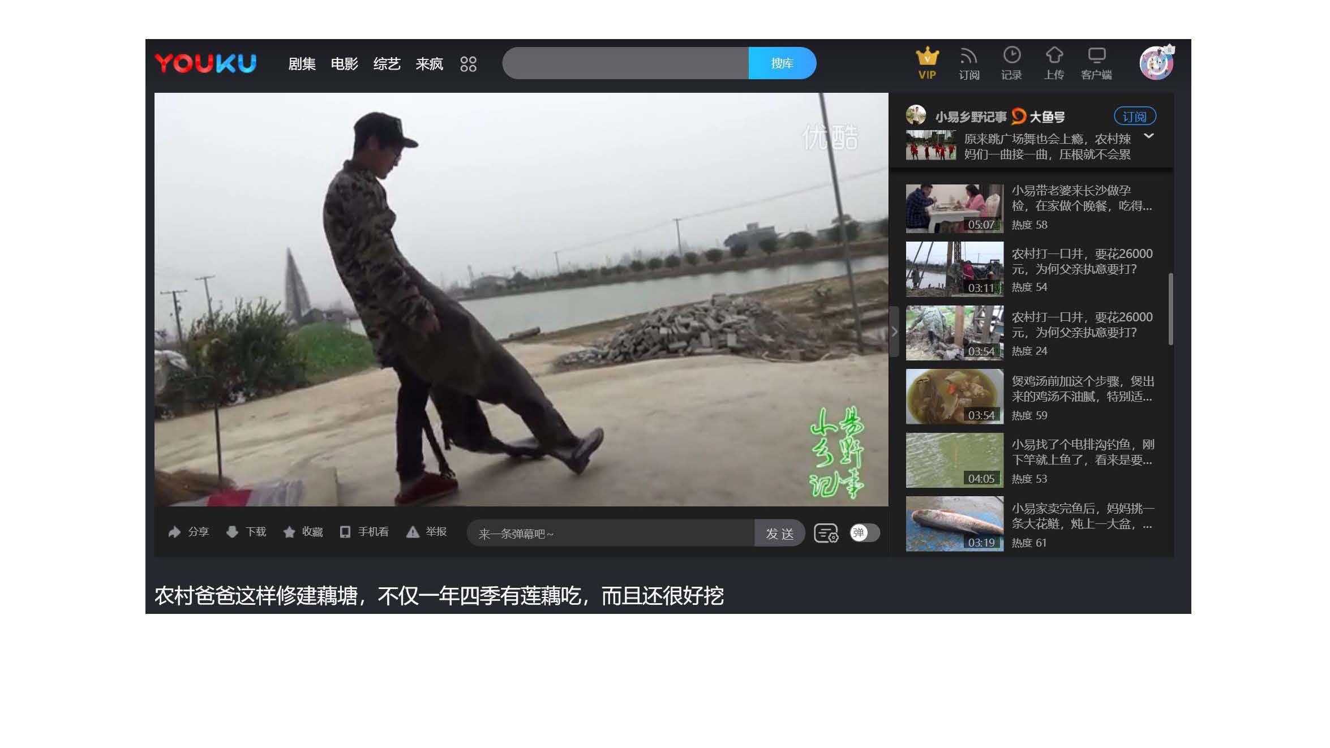Open the VIP crown icon
The height and width of the screenshot is (748, 1330).
[927, 63]
